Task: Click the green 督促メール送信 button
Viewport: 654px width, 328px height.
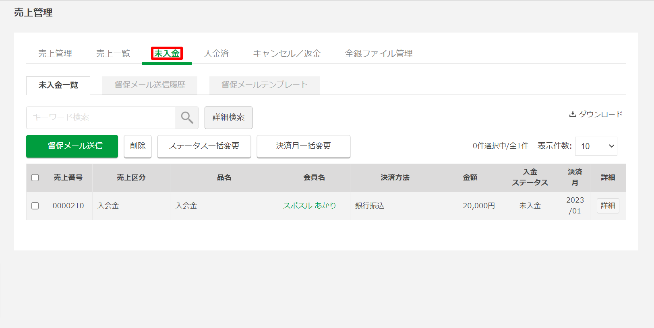Action: tap(72, 146)
